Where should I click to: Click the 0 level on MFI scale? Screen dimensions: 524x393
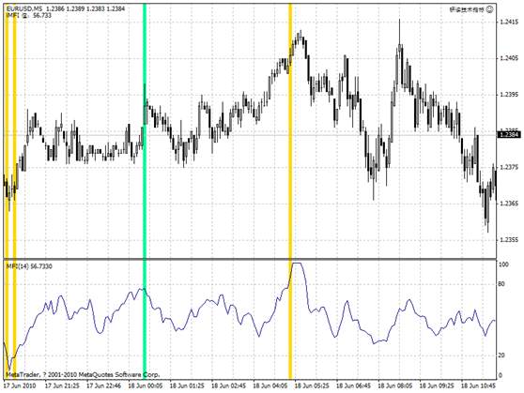click(x=501, y=375)
